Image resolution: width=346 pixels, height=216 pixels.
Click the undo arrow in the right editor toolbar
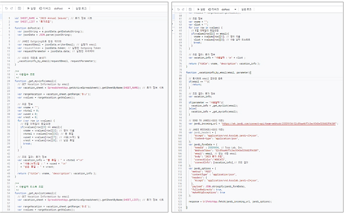pyautogui.click(x=178, y=9)
